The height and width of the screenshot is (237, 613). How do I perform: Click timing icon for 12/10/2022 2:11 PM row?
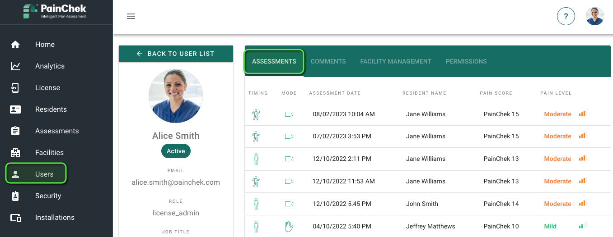tap(256, 159)
